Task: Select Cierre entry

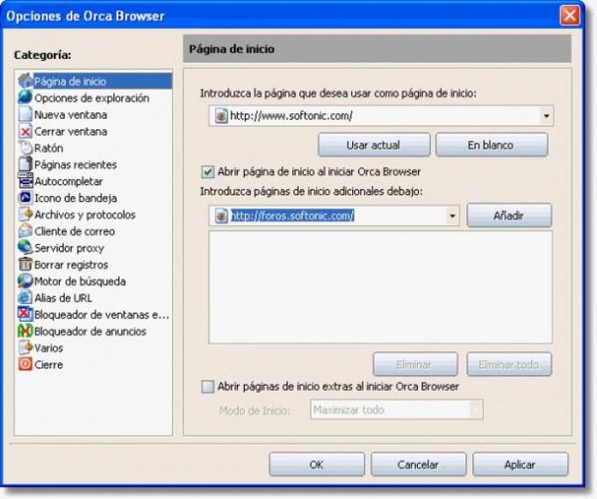Action: [49, 365]
